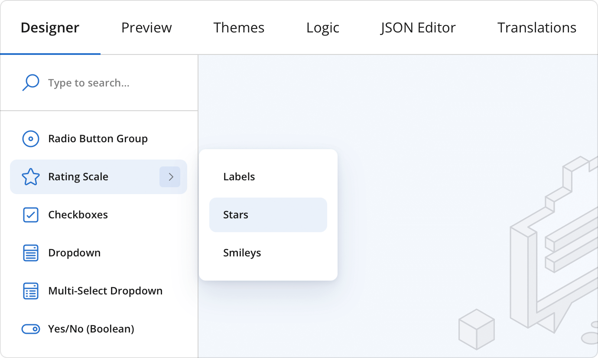Select the Radio Button Group icon
Screen dimensions: 598x358
coord(30,138)
